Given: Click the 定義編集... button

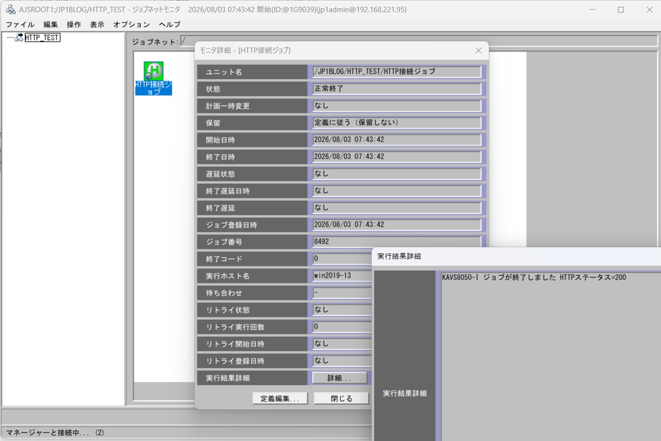Looking at the screenshot, I should click(280, 398).
